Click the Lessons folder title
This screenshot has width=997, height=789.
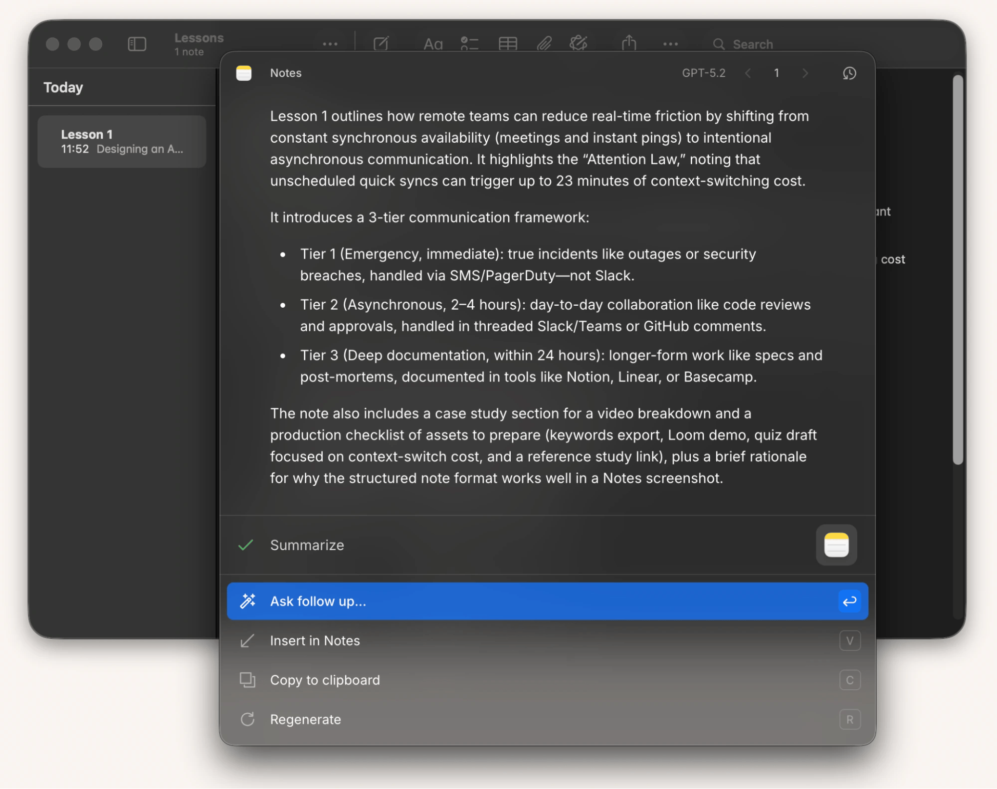[x=199, y=38]
